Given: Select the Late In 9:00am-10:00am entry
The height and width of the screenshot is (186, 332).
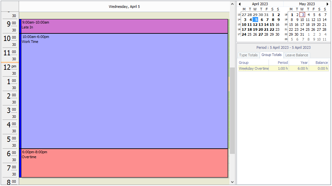Looking at the screenshot, I should pyautogui.click(x=124, y=26).
